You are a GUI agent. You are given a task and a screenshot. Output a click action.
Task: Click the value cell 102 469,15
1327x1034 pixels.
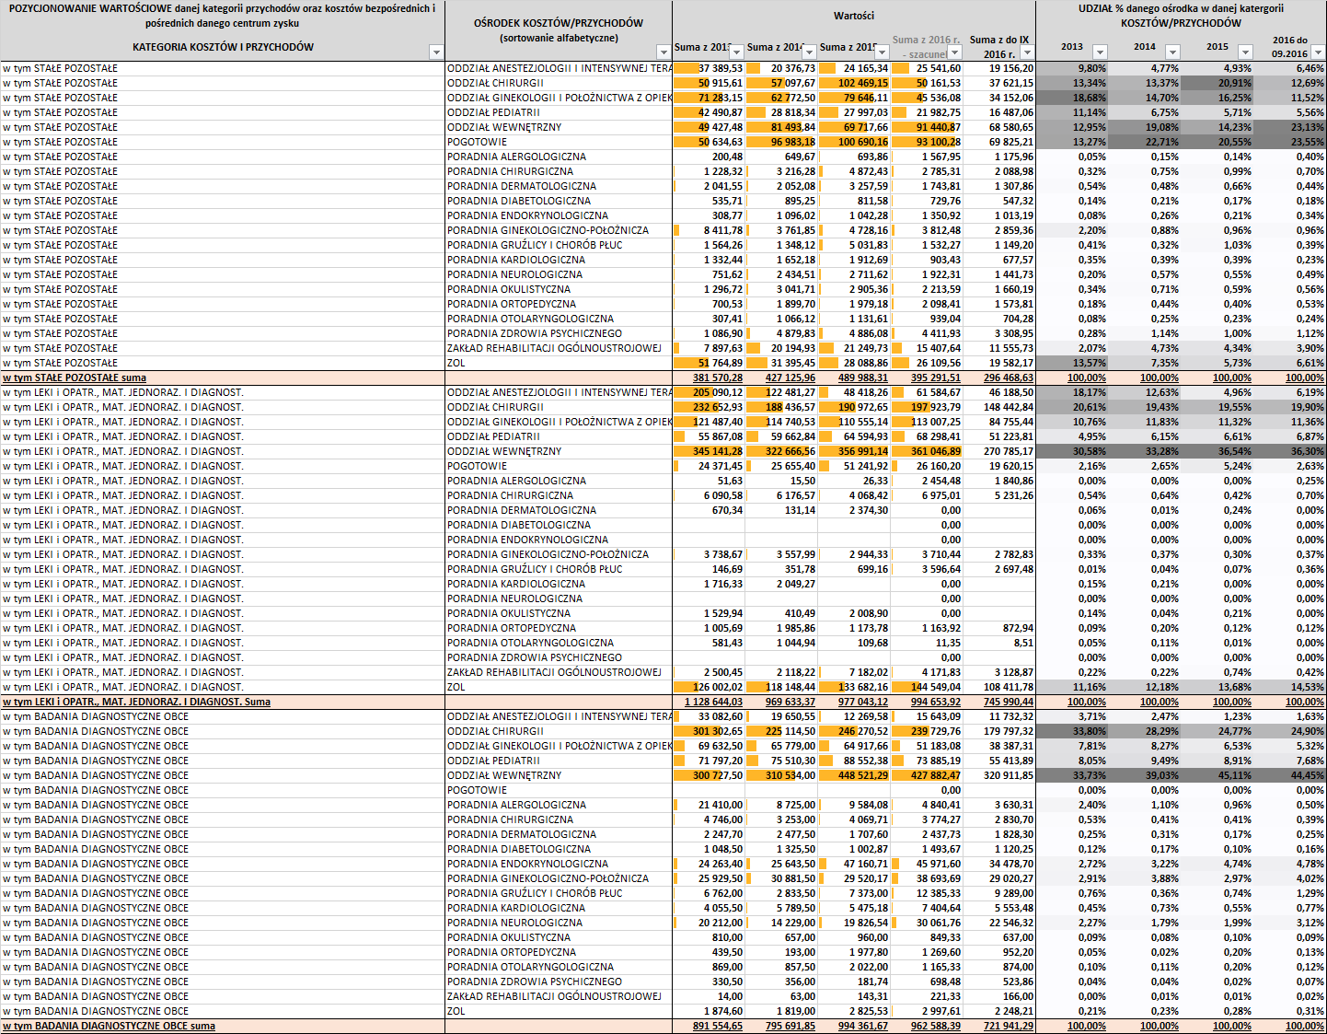click(854, 83)
